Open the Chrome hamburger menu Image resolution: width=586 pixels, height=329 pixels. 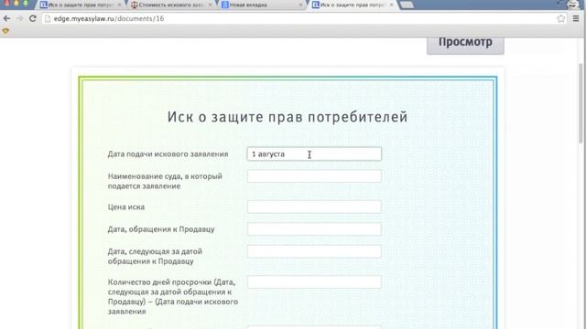576,18
